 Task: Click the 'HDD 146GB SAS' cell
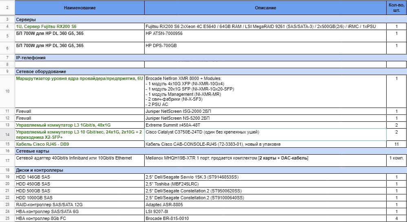(80, 177)
